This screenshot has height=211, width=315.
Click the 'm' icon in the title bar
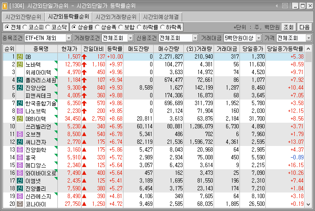(x=285, y=6)
